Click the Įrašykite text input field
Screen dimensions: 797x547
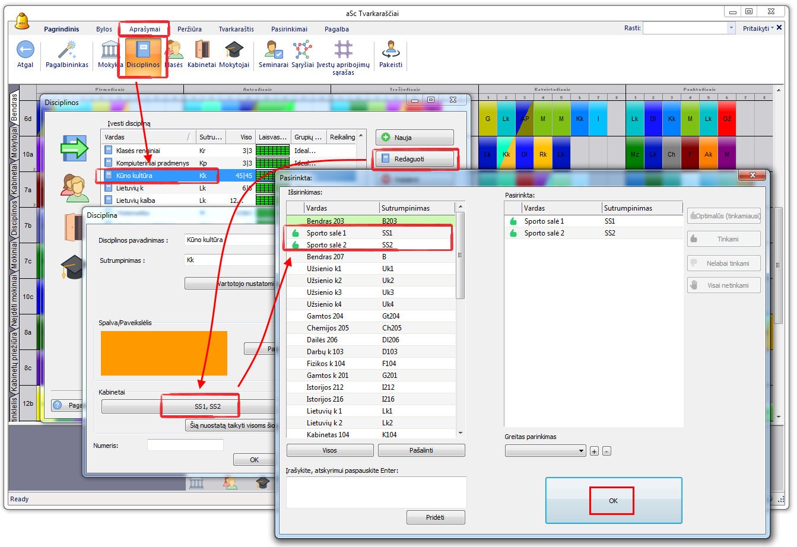pyautogui.click(x=376, y=492)
